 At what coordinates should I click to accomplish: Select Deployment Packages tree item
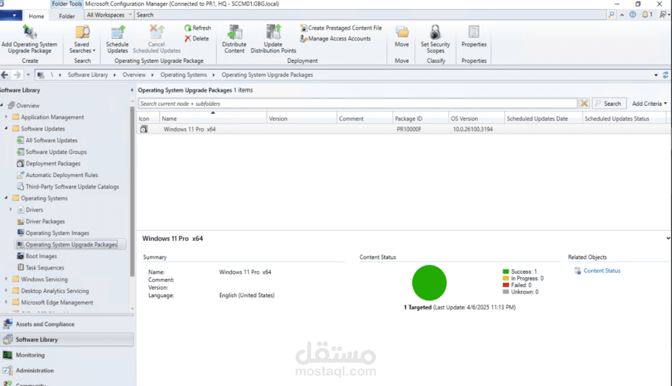click(x=53, y=164)
